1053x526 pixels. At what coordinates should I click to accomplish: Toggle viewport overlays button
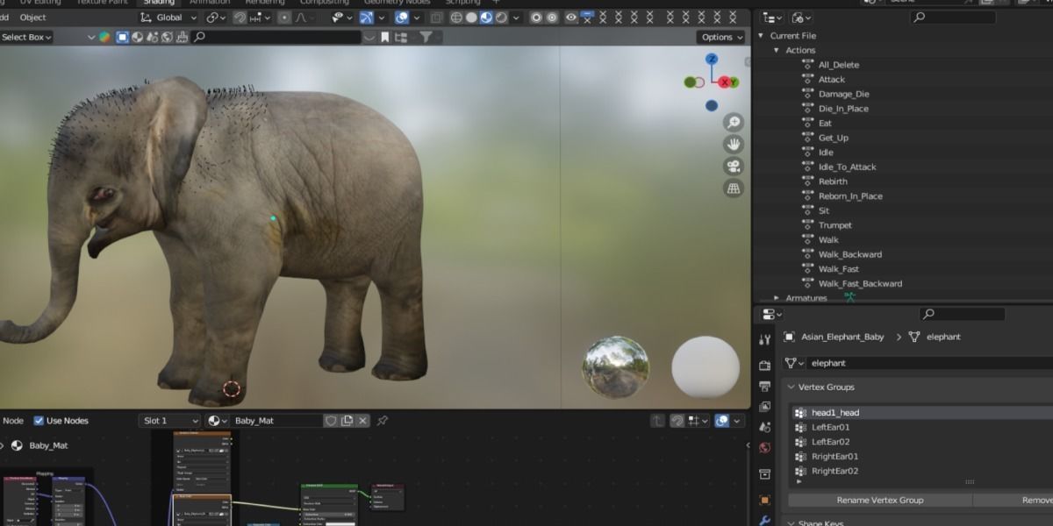point(401,18)
